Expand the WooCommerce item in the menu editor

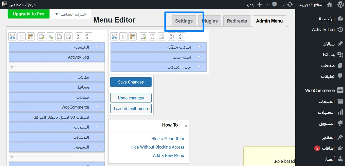pos(97,107)
